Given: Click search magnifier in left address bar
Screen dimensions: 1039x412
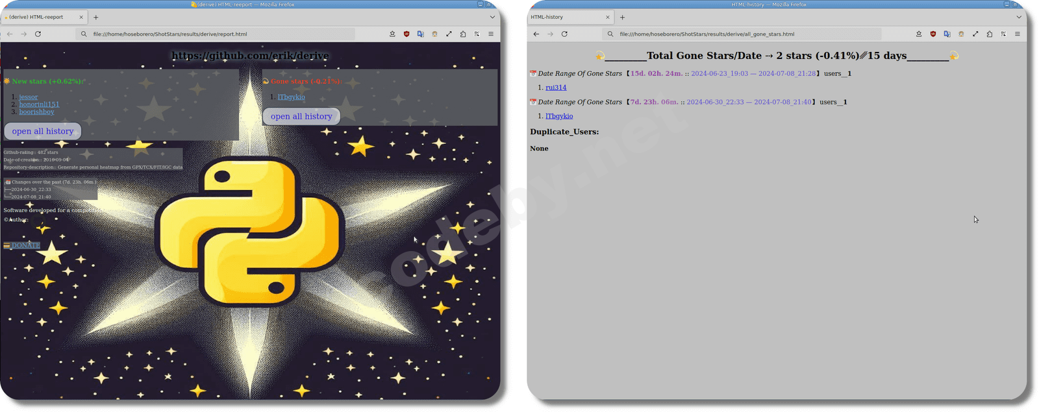Looking at the screenshot, I should pos(84,34).
